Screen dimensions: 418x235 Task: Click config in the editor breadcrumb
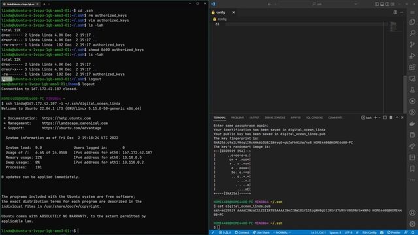point(222,19)
